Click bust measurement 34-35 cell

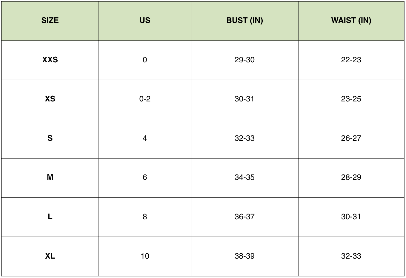[x=244, y=177]
